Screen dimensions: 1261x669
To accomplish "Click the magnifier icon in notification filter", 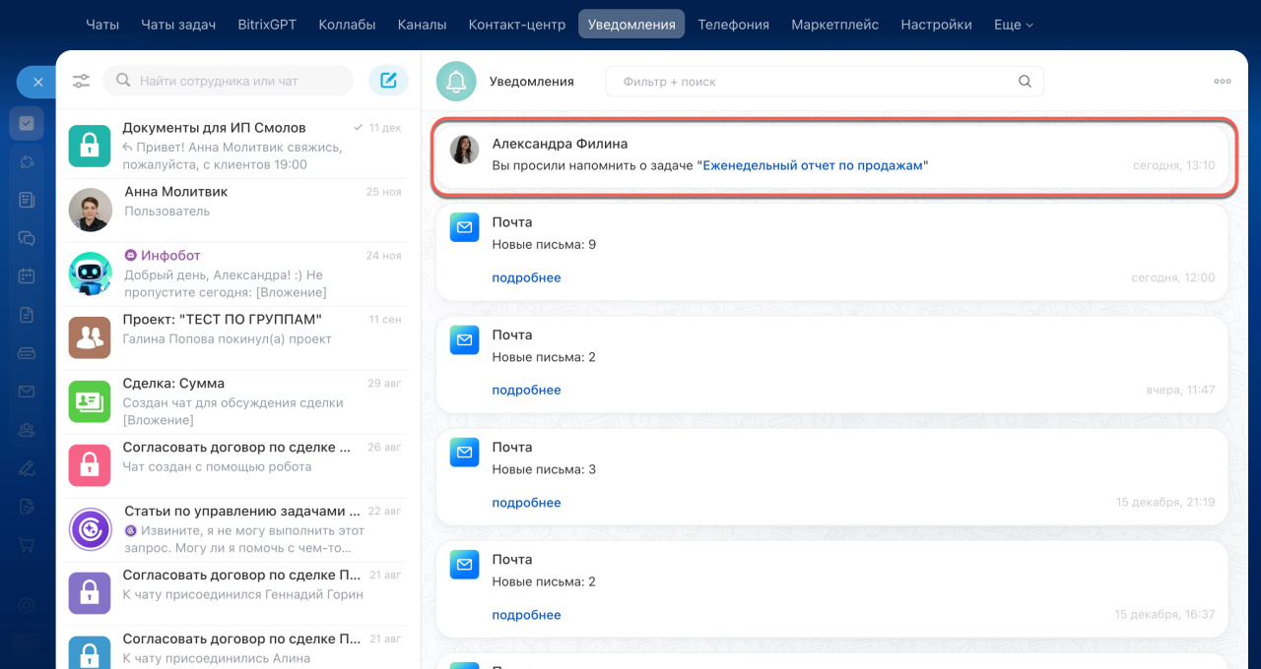I will pos(1025,82).
